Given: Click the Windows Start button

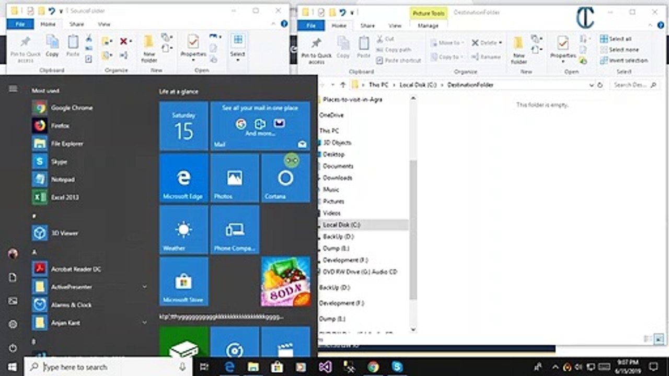Looking at the screenshot, I should 12,367.
